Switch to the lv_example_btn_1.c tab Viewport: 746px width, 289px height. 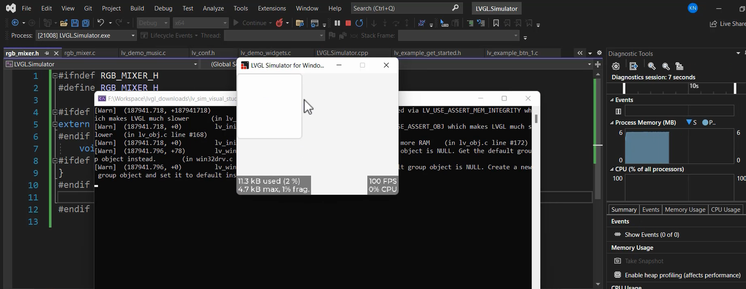click(512, 53)
